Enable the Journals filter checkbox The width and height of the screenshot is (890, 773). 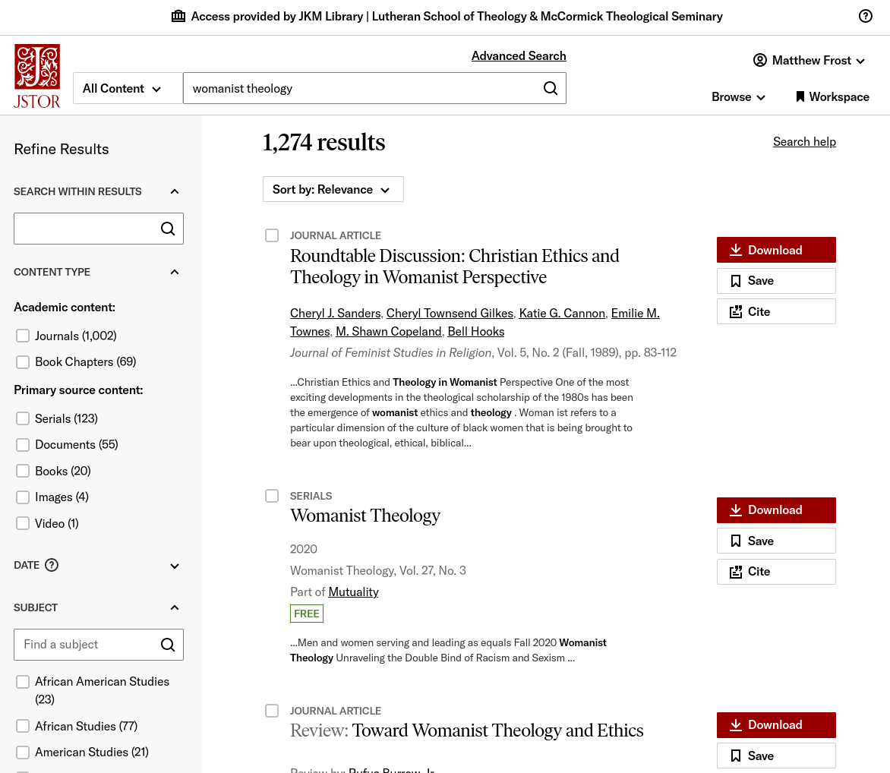click(x=23, y=335)
